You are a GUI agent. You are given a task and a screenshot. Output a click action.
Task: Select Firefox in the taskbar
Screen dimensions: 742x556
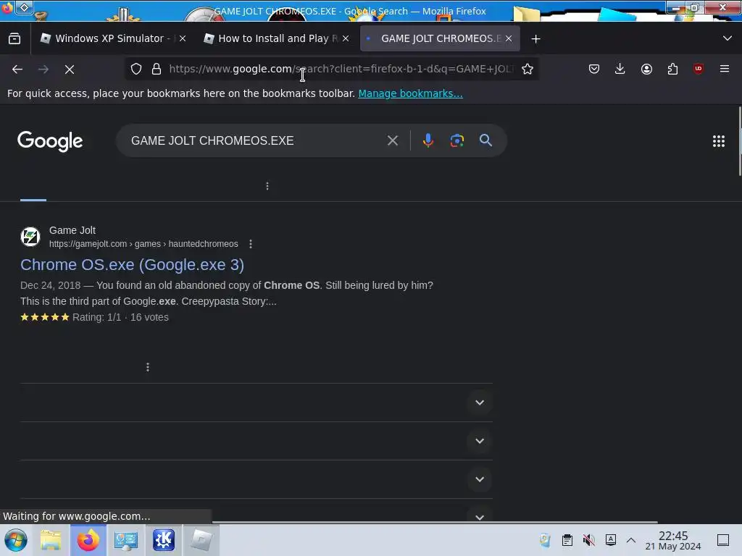click(88, 540)
